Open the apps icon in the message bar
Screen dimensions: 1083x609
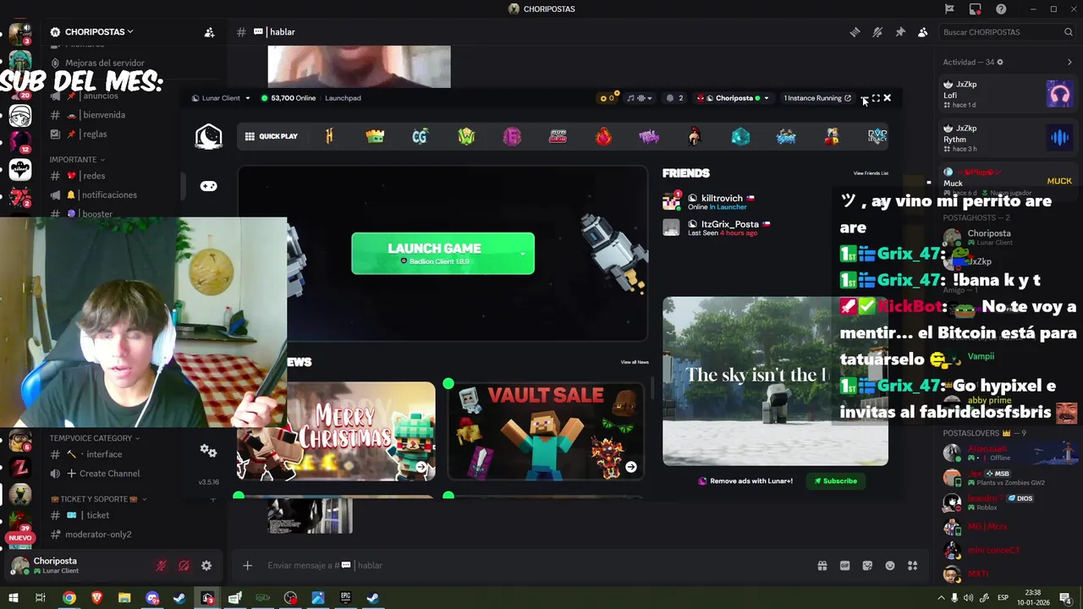pyautogui.click(x=912, y=566)
